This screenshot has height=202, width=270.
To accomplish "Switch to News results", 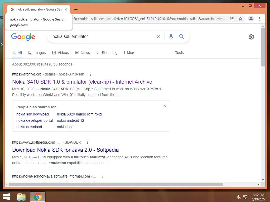I will 83,53.
